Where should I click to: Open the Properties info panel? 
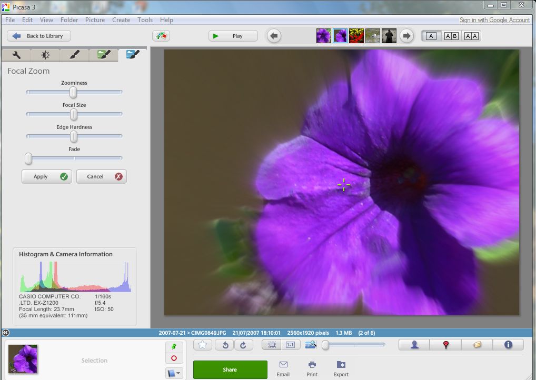coord(508,345)
